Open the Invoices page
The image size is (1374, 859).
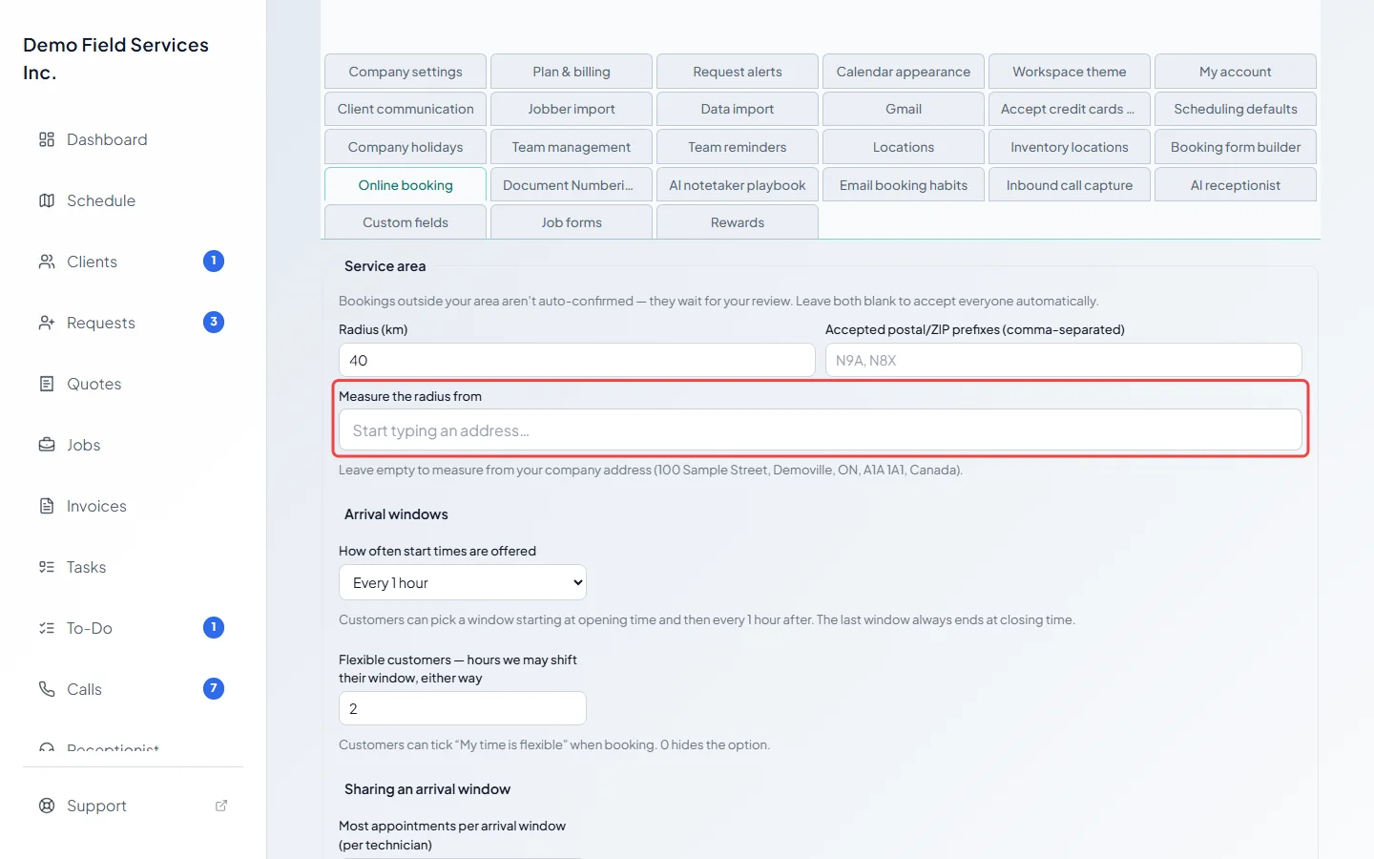pyautogui.click(x=134, y=506)
